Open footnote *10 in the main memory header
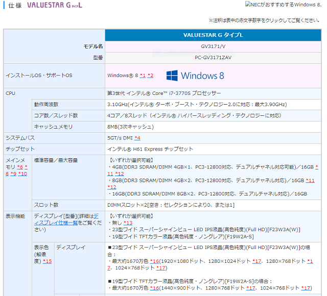This screenshot has width=327, height=296. pyautogui.click(x=22, y=174)
